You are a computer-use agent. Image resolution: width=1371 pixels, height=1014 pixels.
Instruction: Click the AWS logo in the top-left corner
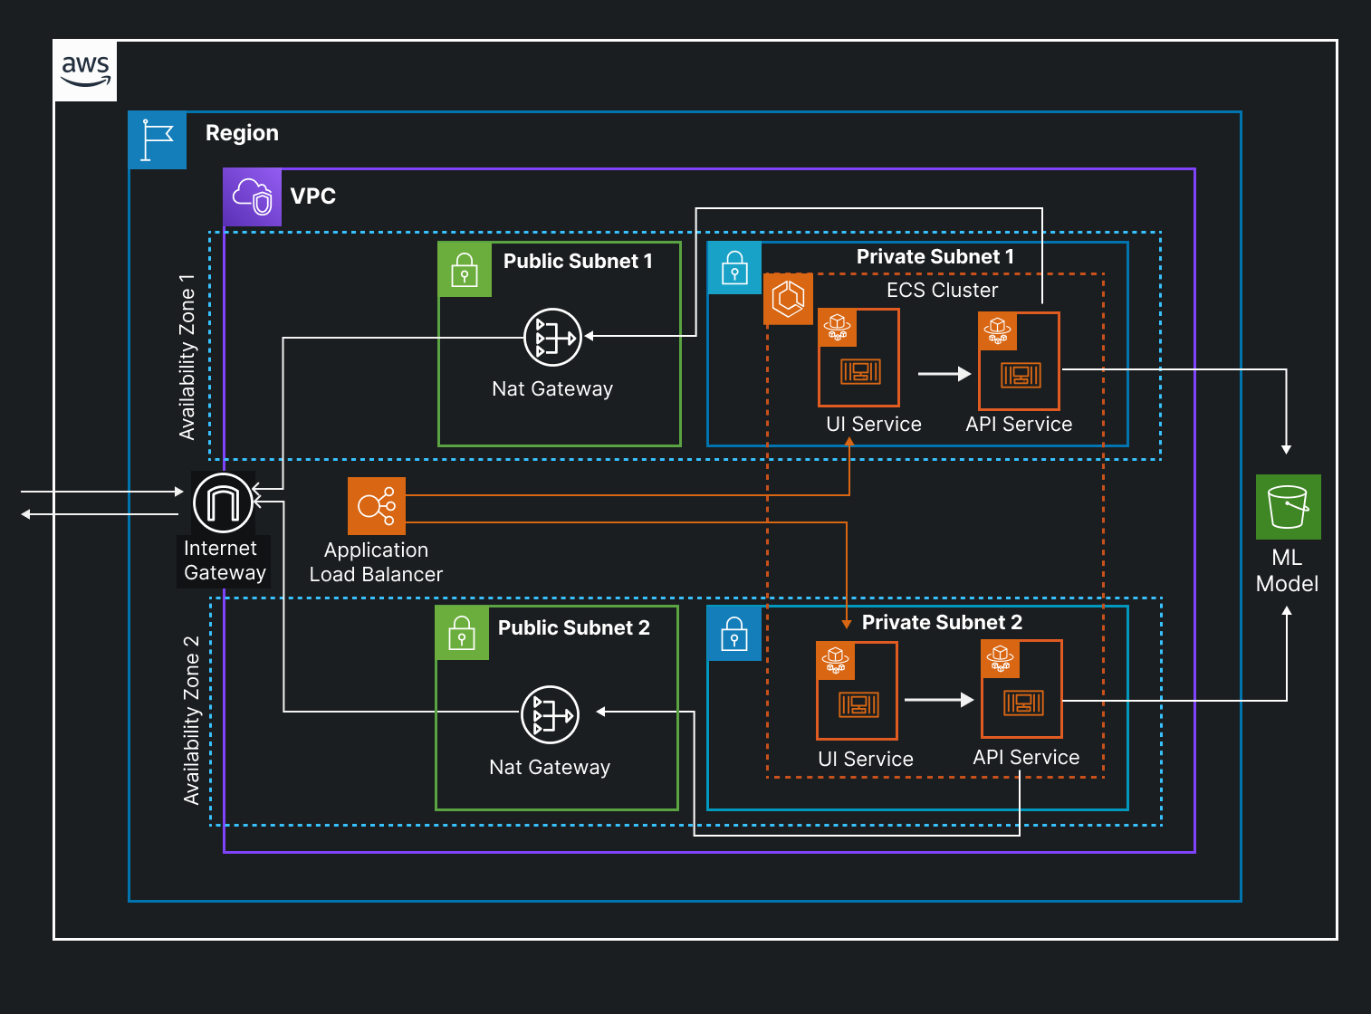click(84, 71)
